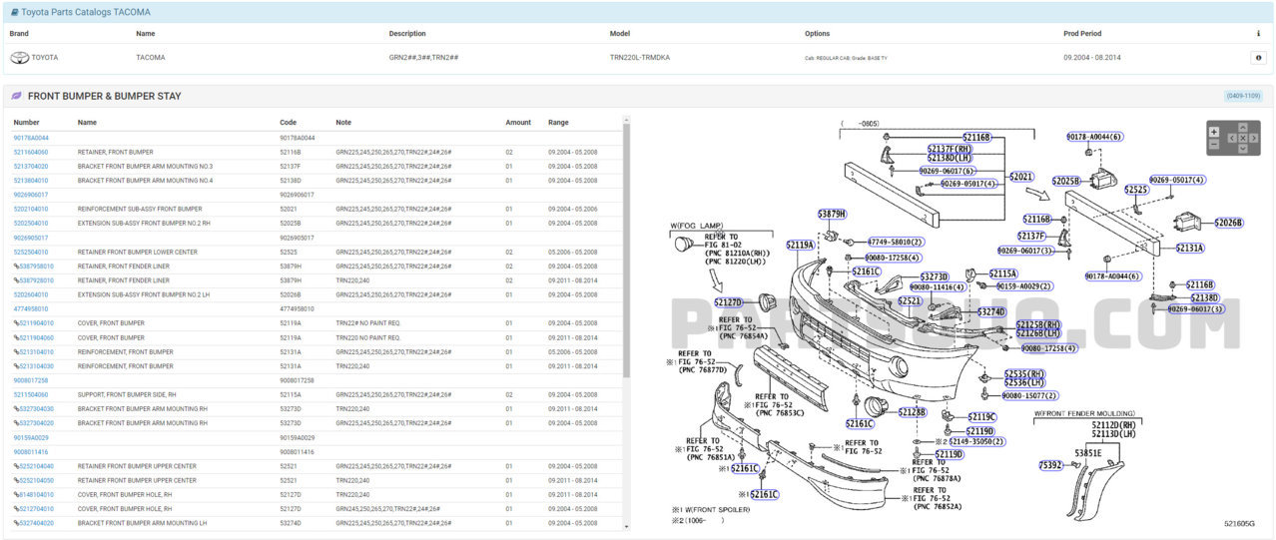This screenshot has height=540, width=1276.
Task: Select callout 52525 in the diagram
Action: [x=1136, y=189]
